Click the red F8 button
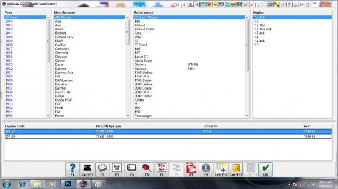This screenshot has height=189, width=338. pos(191,170)
